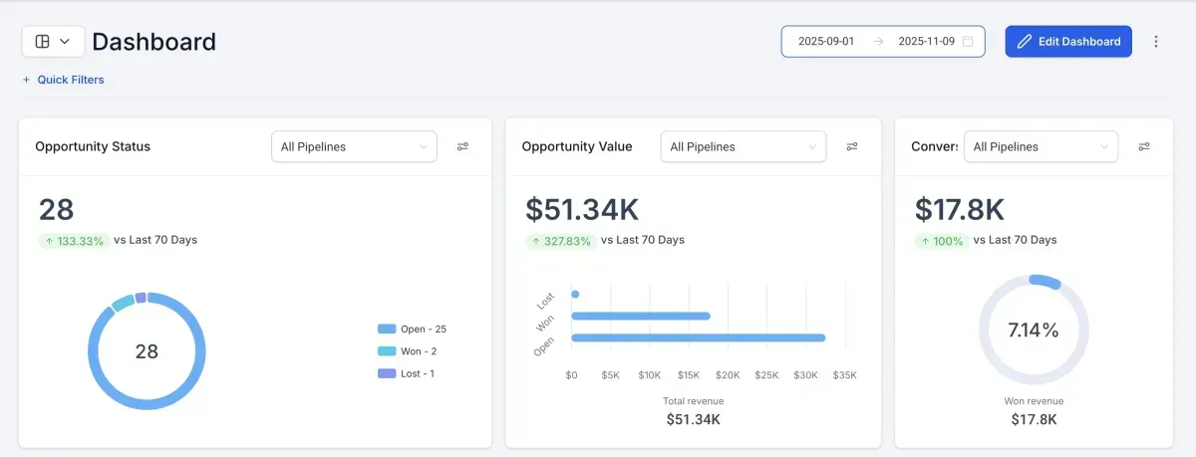Open Opportunity Status widget filter settings
Screen dimensions: 1196x457
pos(462,146)
